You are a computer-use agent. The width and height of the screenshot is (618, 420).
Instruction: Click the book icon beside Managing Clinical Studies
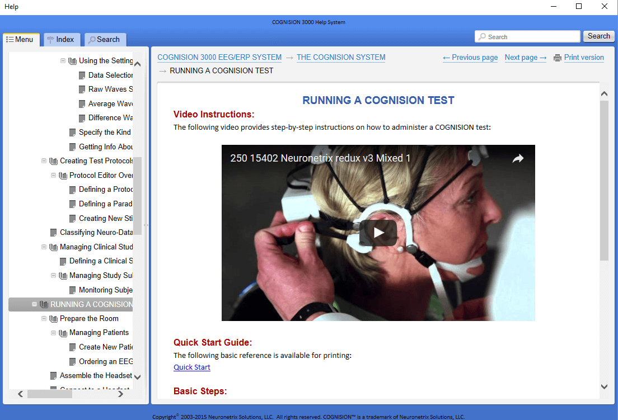(x=54, y=247)
